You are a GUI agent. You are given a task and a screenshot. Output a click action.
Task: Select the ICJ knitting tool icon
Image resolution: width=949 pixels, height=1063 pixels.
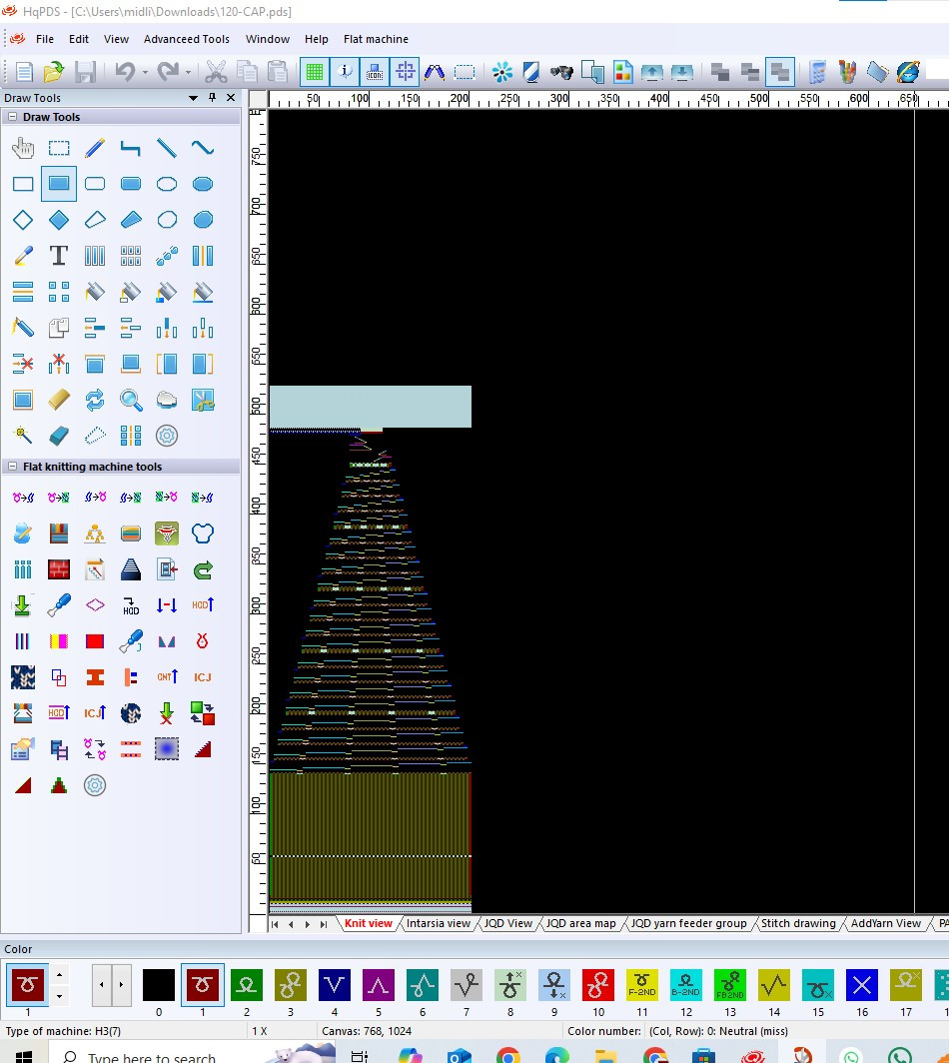203,677
